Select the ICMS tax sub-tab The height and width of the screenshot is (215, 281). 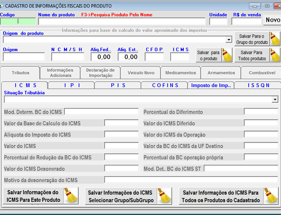(25, 85)
